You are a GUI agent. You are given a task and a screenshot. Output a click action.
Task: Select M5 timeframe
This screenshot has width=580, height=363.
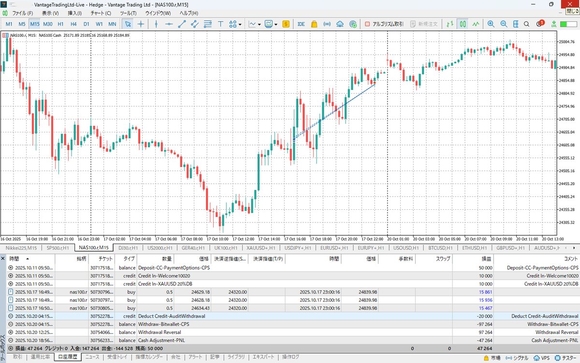point(22,24)
